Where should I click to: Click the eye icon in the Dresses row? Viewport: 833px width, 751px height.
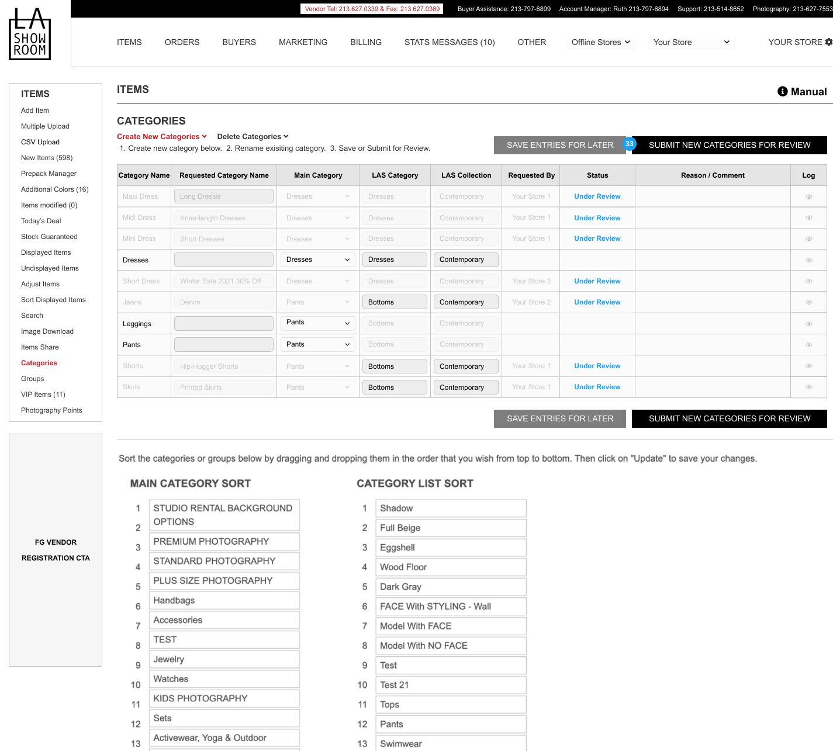[x=808, y=260]
